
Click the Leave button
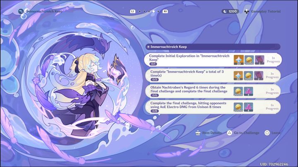pyautogui.click(x=272, y=133)
